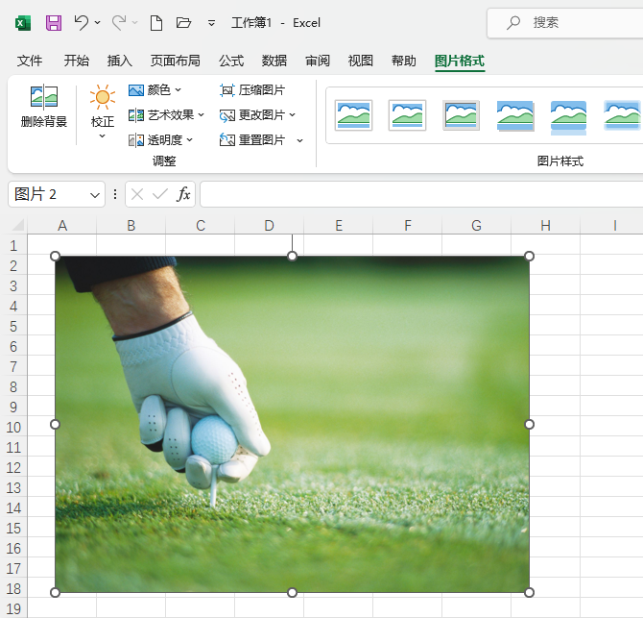Click the fx insert function icon
Image resolution: width=643 pixels, height=618 pixels.
(183, 194)
